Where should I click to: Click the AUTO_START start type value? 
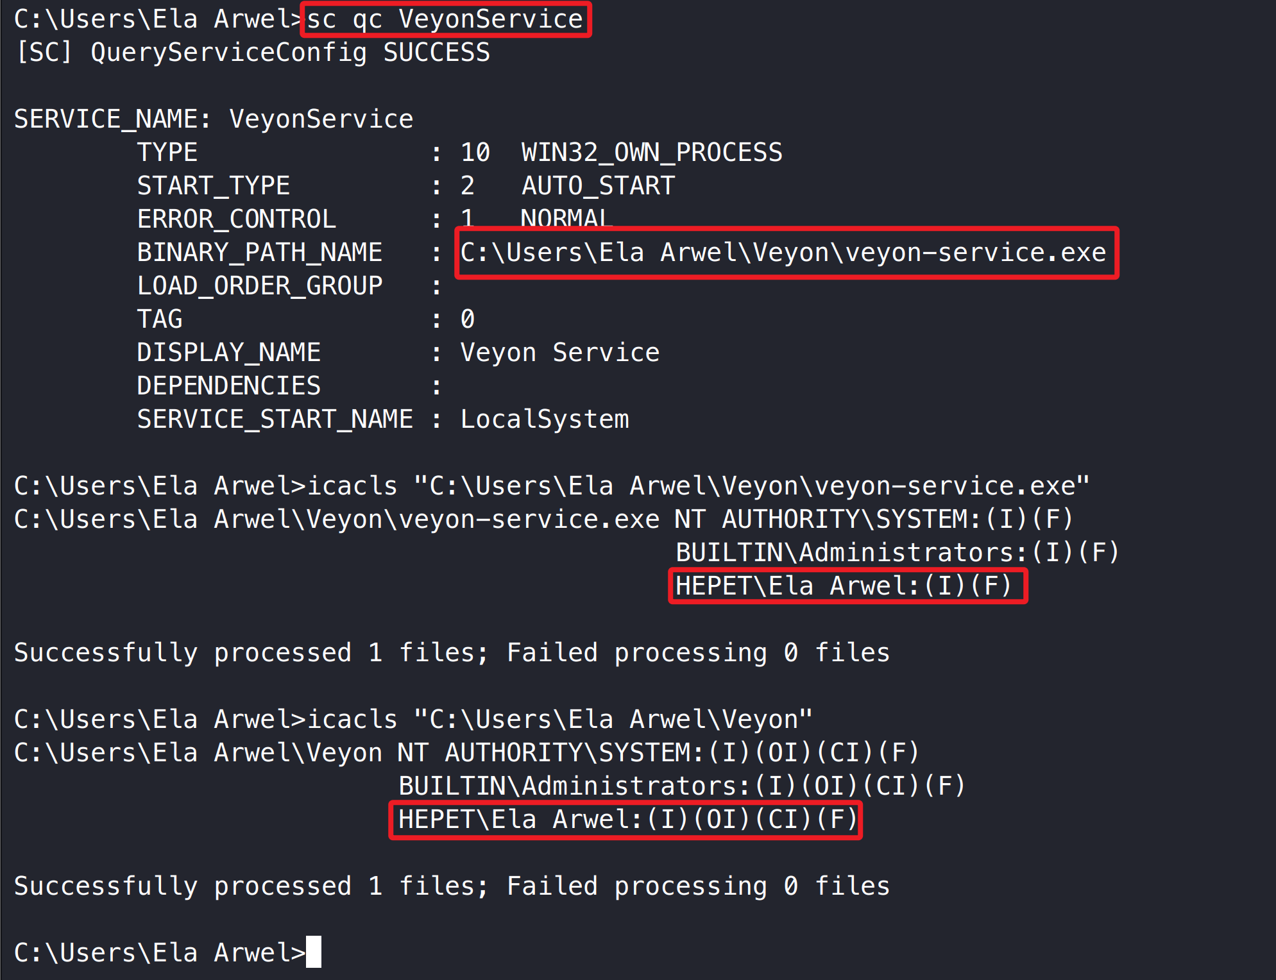598,186
